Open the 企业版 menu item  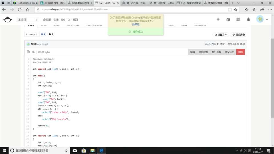pos(47,20)
